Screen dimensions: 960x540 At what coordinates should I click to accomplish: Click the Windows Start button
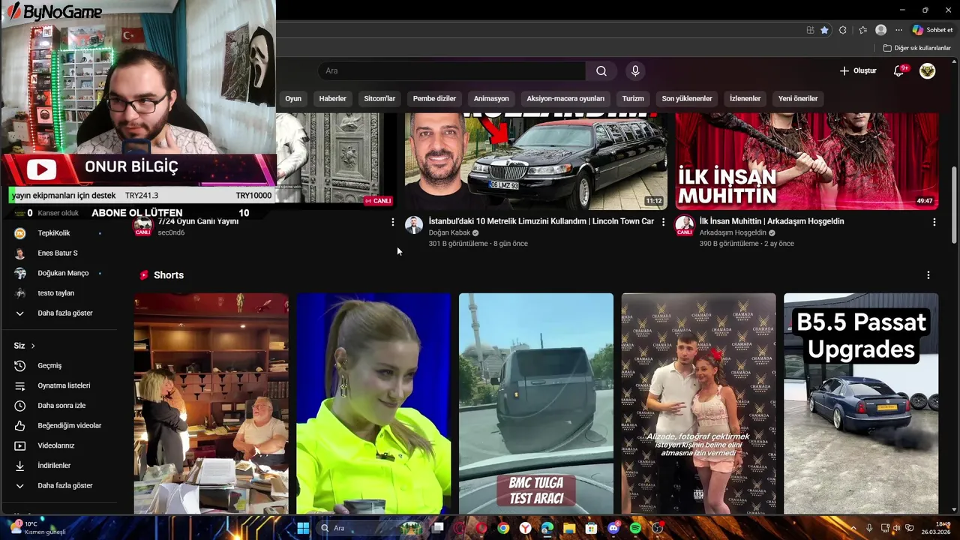[x=303, y=528]
